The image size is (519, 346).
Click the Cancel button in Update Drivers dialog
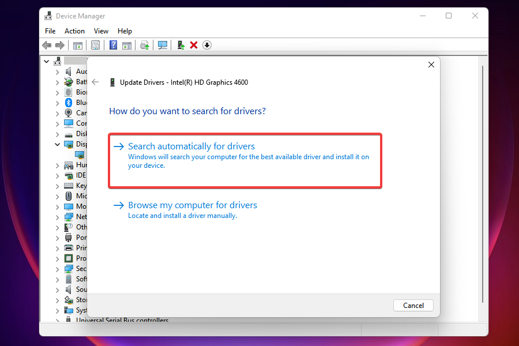(x=413, y=305)
